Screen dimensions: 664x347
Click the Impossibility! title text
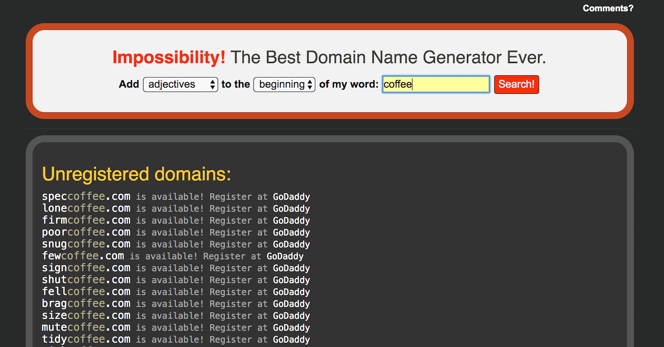[x=169, y=57]
